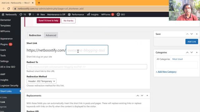Move Replacements panel up
This screenshot has height=112, width=200.
(x=138, y=96)
